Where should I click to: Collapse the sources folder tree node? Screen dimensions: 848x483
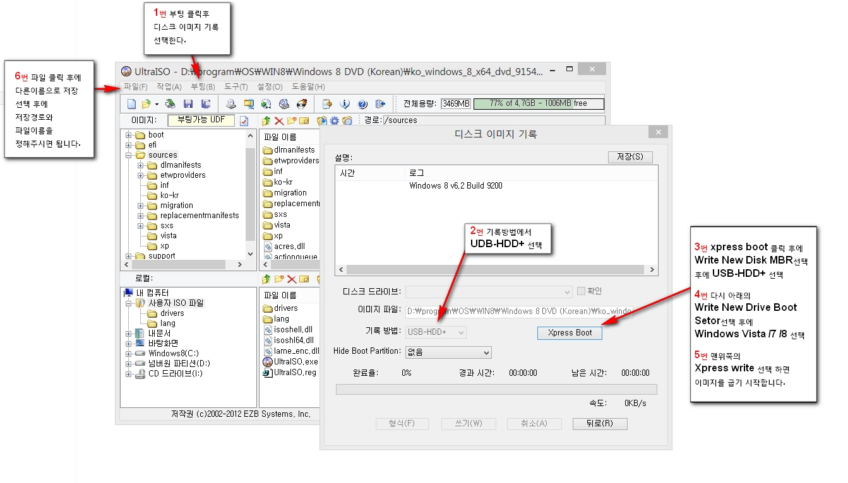[x=129, y=155]
